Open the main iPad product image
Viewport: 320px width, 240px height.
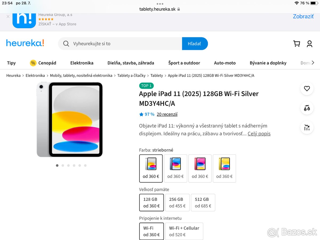[x=70, y=119]
